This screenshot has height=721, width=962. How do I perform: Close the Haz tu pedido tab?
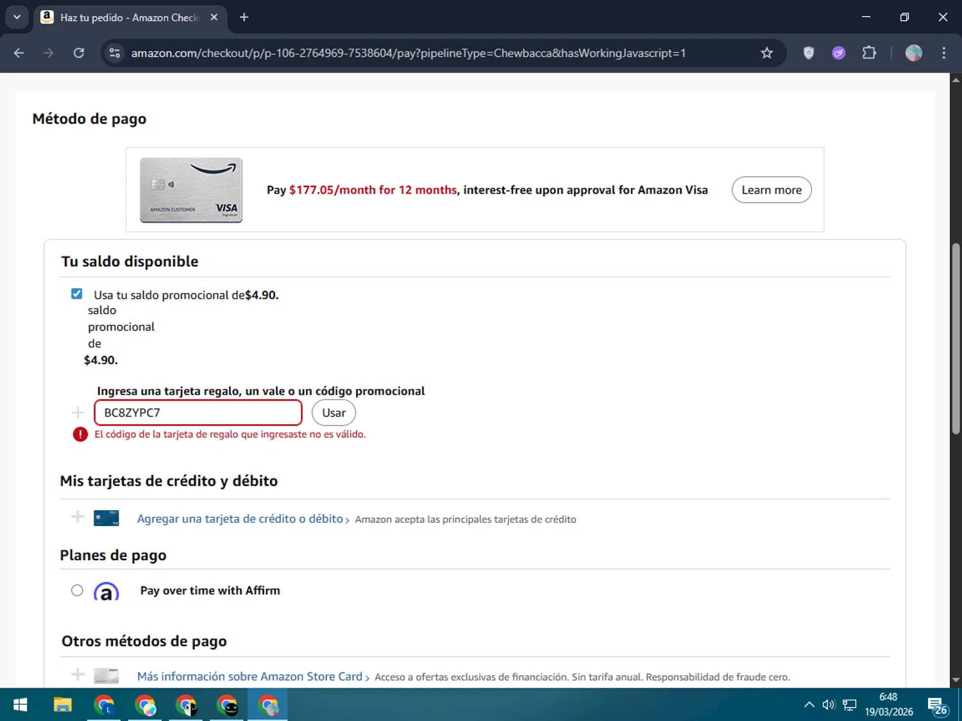tap(214, 17)
